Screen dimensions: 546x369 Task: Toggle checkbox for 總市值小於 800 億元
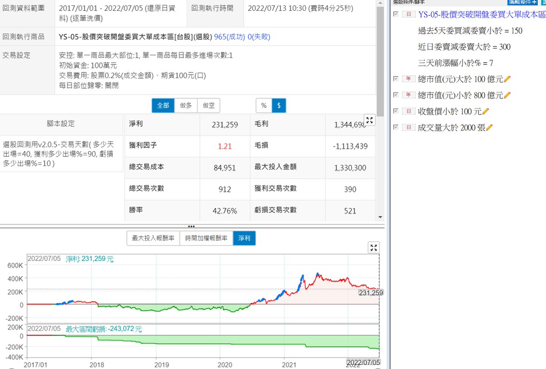[x=396, y=95]
